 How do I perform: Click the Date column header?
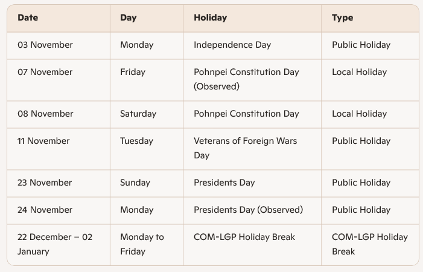(28, 18)
